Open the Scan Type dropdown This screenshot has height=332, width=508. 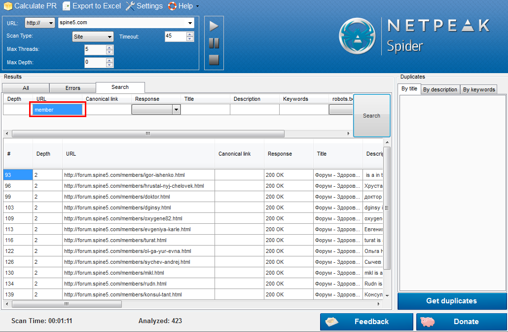93,37
